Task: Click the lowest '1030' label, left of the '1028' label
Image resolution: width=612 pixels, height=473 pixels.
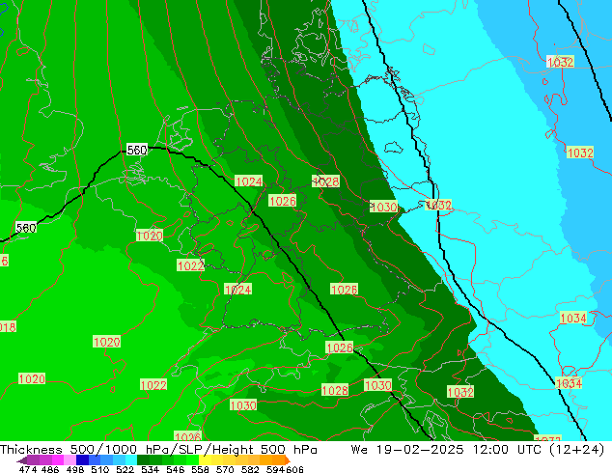Action: coord(243,405)
